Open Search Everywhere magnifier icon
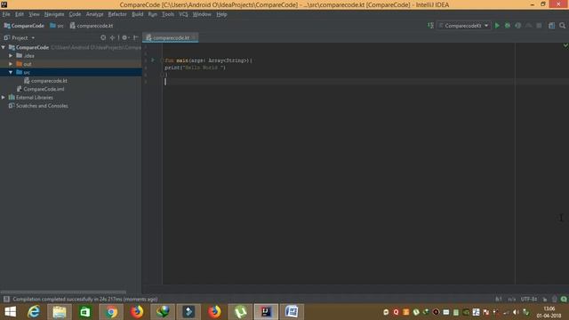This screenshot has height=320, width=569. click(562, 26)
